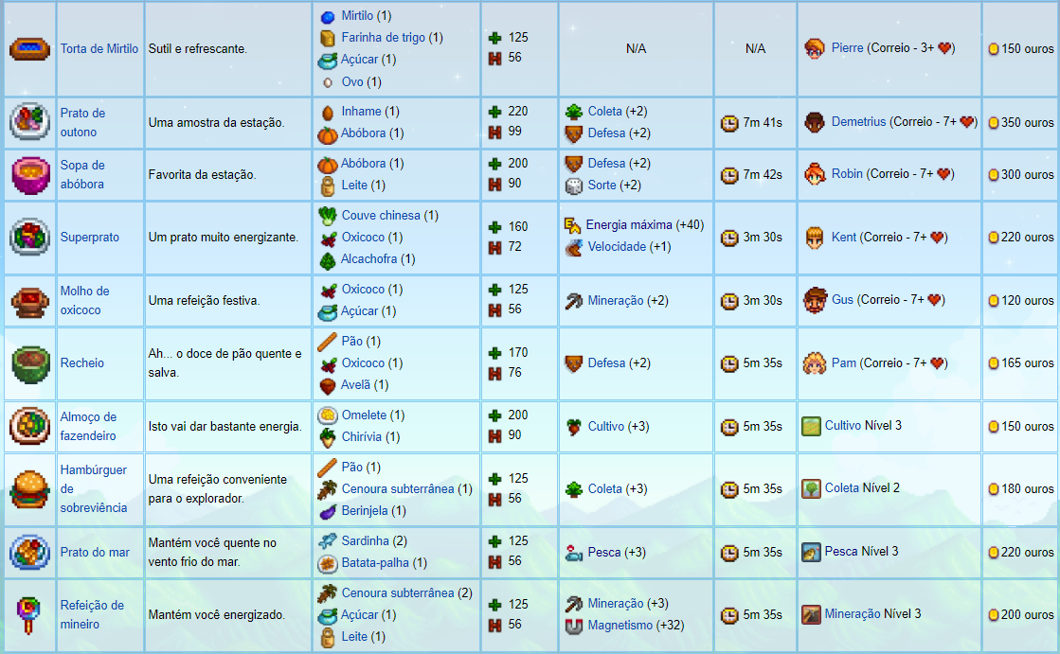This screenshot has width=1060, height=654.
Task: Click the Hambúrguer de sobrevivência burger icon
Action: 29,489
